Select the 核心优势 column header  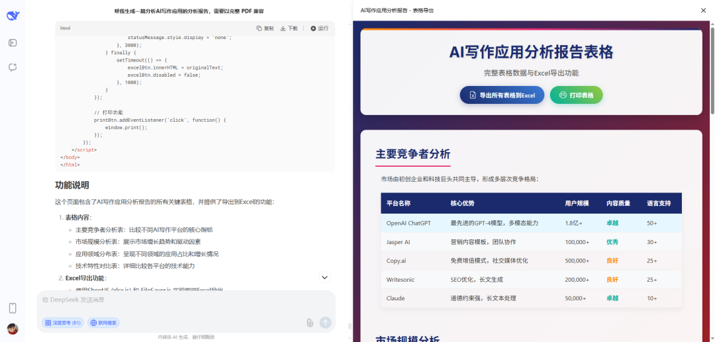click(x=462, y=204)
